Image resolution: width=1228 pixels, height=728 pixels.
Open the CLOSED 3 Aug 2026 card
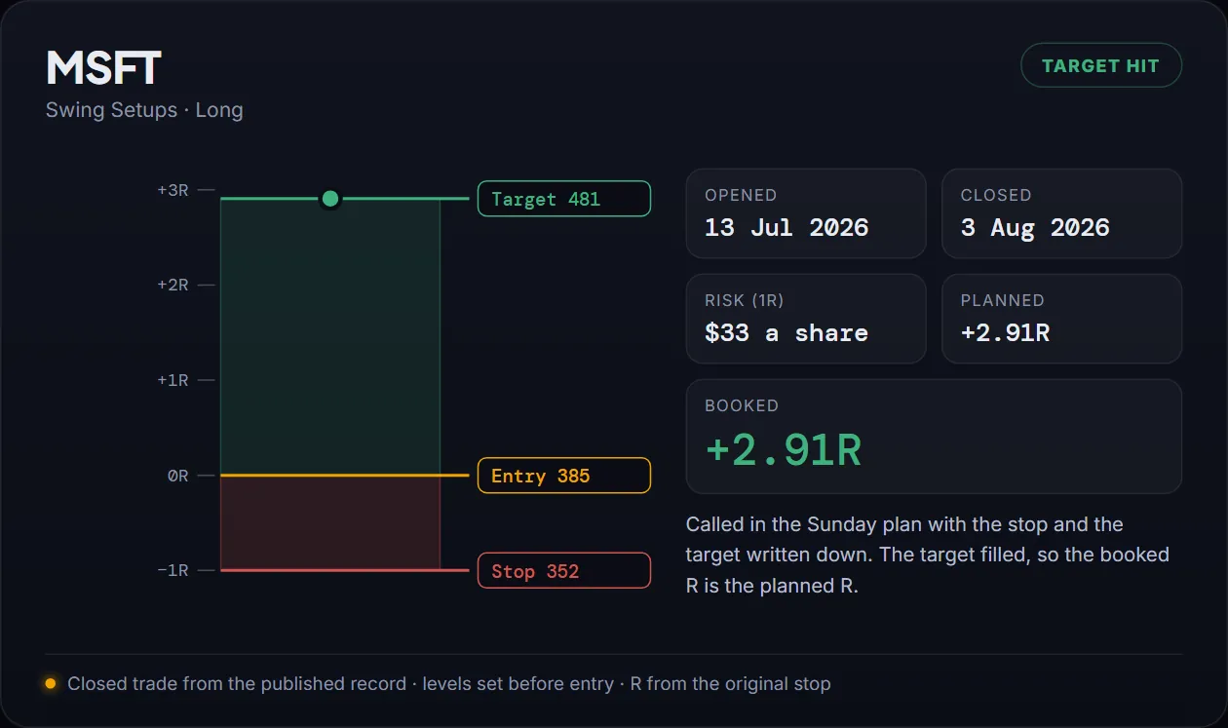pos(1062,213)
